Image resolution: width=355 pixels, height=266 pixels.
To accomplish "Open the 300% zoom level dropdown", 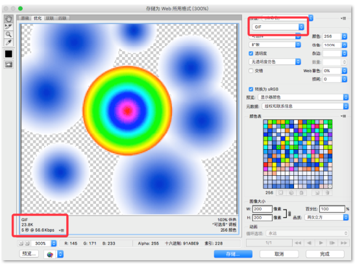I will 43,243.
